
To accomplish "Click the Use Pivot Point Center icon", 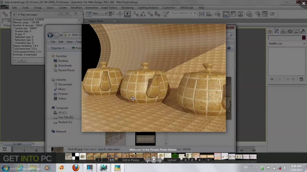I will [112, 14].
